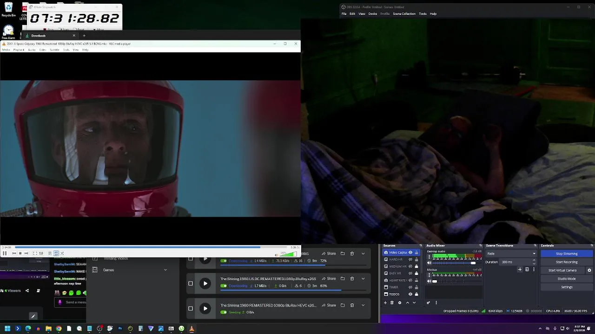Show the HEARTRATE source

tap(410, 280)
